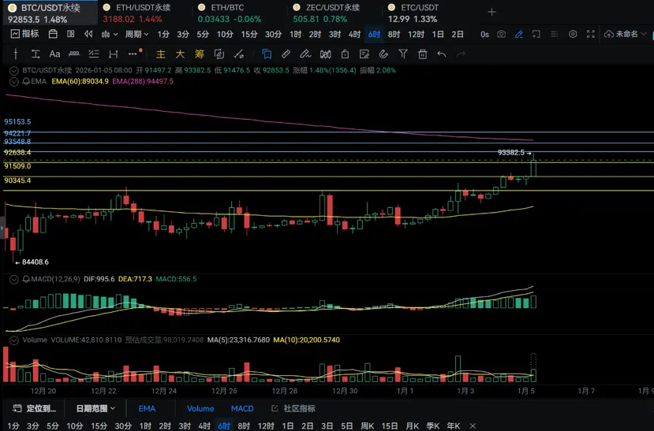
Task: Collapse the Volume panel arrow
Action: [13, 340]
